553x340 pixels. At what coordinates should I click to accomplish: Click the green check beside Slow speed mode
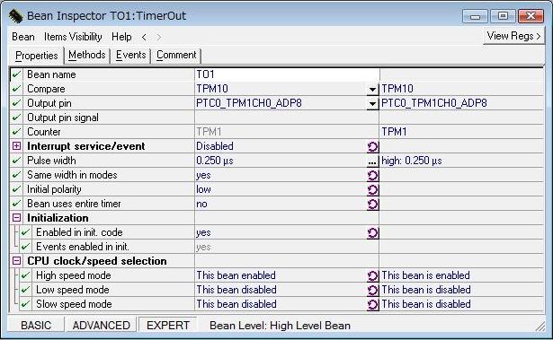pos(25,304)
